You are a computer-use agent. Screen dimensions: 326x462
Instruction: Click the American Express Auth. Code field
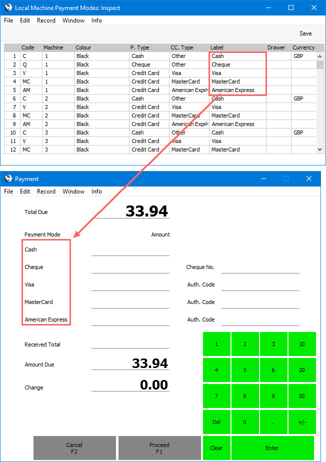[260, 320]
